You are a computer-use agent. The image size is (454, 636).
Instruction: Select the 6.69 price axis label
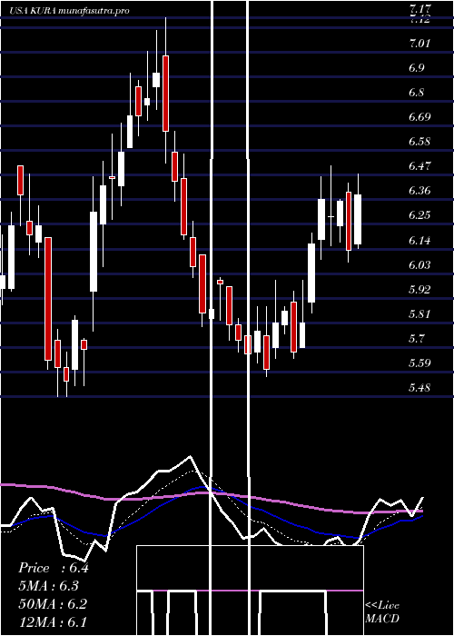(x=419, y=117)
